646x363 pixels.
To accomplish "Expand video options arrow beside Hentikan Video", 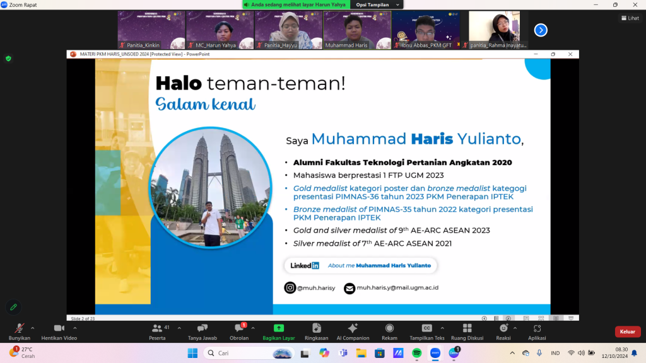I will [x=75, y=328].
